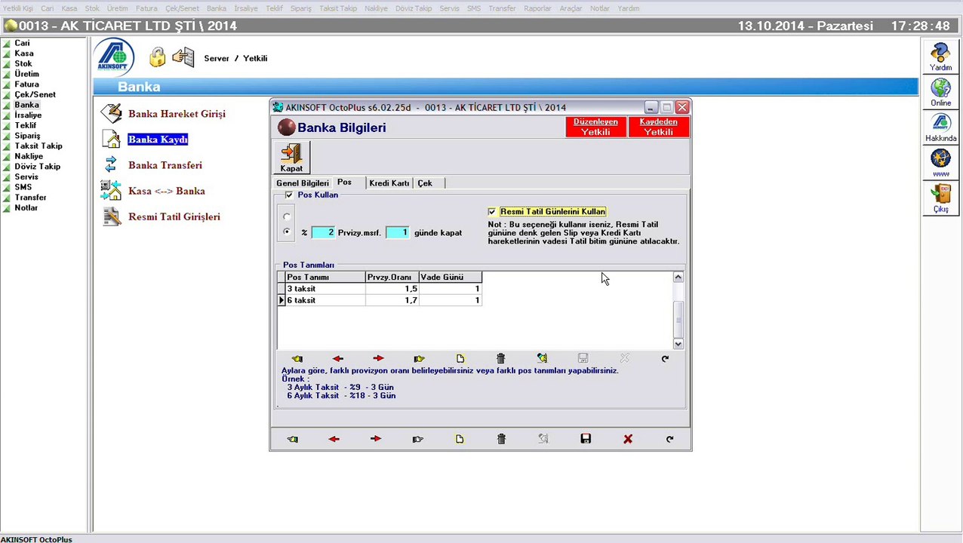
Task: Click Kaydeden Yetkili red button
Action: [x=658, y=127]
